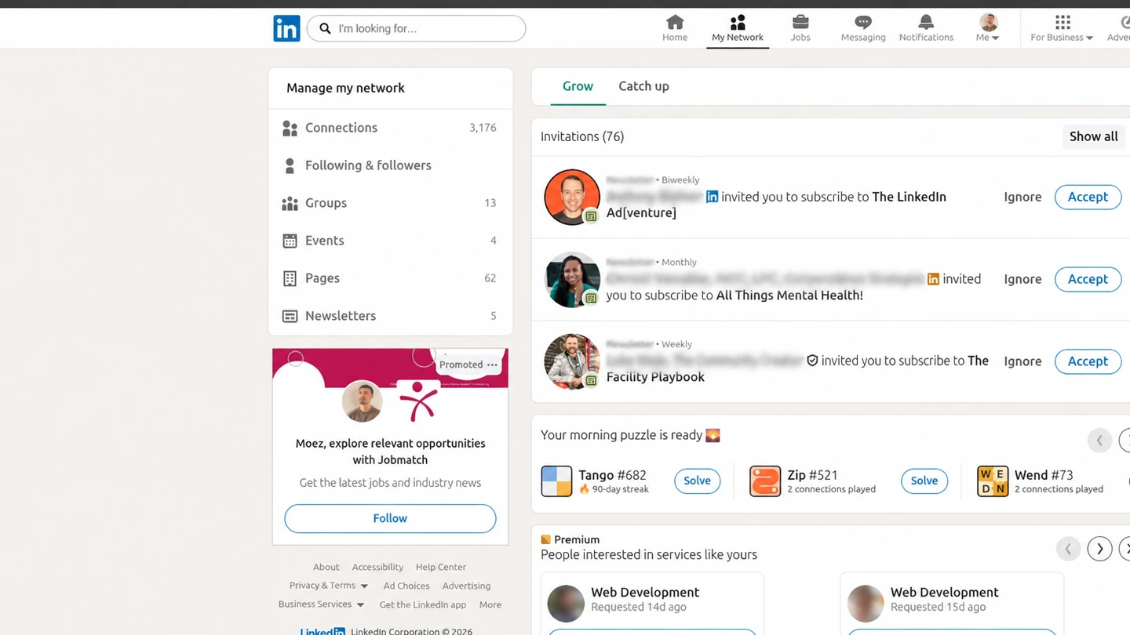Screen dimensions: 1130x635
Task: Click Facility Playbook sender profile photo
Action: click(572, 361)
